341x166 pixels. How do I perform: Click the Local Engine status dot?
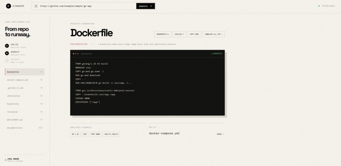5,160
